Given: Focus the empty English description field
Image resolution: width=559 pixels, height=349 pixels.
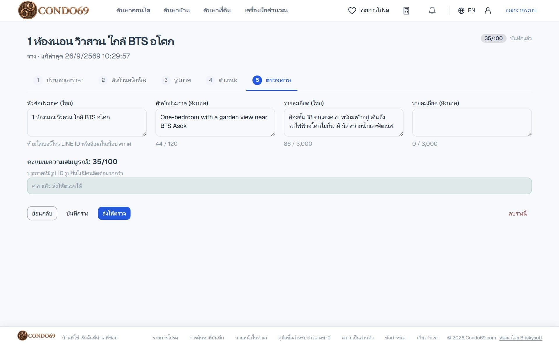Looking at the screenshot, I should point(472,122).
